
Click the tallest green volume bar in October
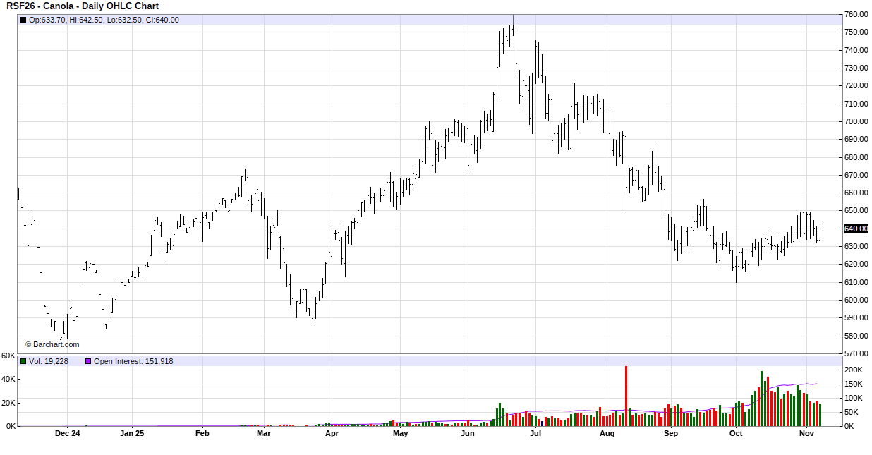762,399
